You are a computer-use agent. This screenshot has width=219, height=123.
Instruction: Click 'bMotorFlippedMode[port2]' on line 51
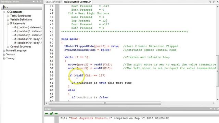(x=85, y=46)
